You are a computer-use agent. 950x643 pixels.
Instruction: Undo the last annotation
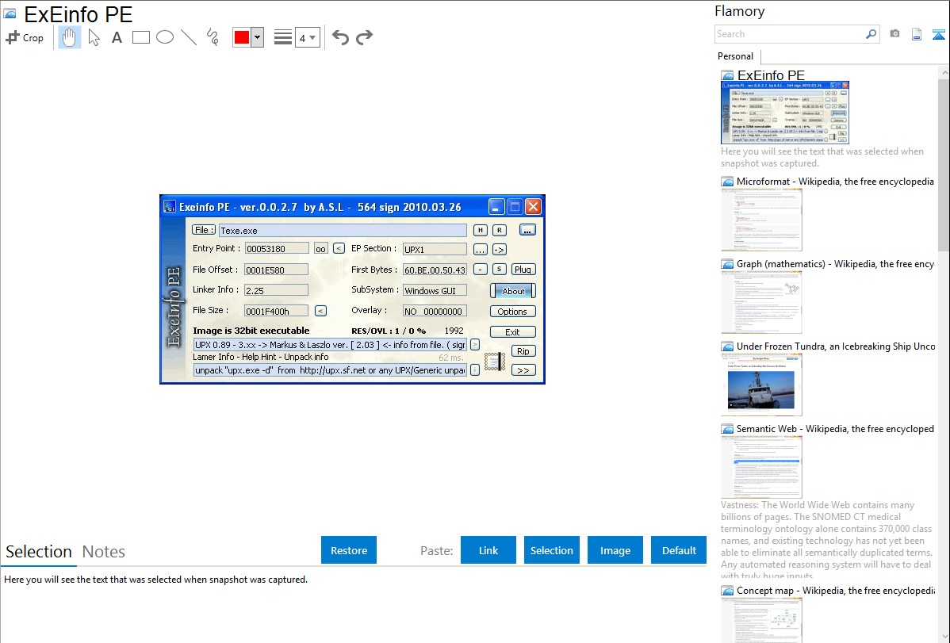click(340, 37)
